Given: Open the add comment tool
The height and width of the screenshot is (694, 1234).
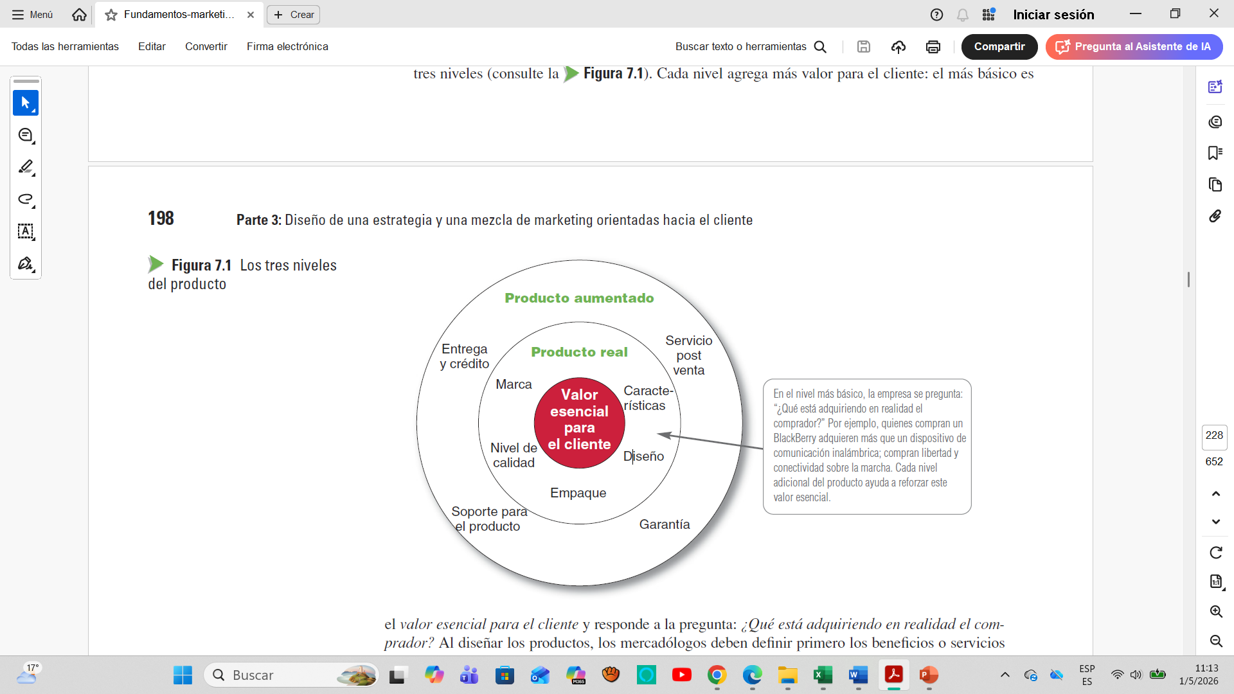Looking at the screenshot, I should (x=26, y=135).
